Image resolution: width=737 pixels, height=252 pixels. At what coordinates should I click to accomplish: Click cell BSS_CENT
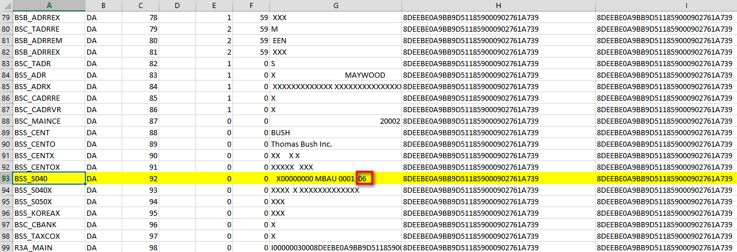[x=49, y=133]
